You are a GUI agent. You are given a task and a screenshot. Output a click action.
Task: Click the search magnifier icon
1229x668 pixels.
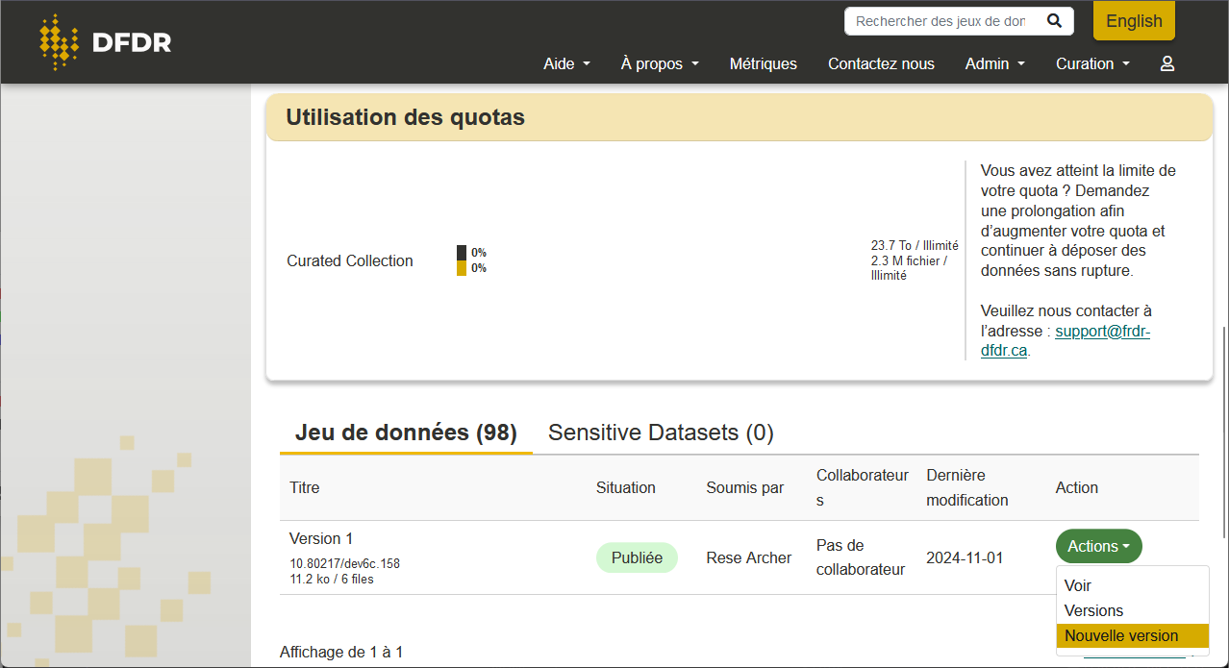point(1054,20)
